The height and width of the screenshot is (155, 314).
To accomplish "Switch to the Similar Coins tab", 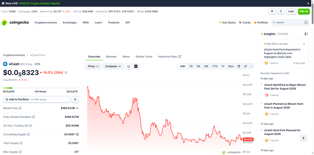I will point(144,57).
